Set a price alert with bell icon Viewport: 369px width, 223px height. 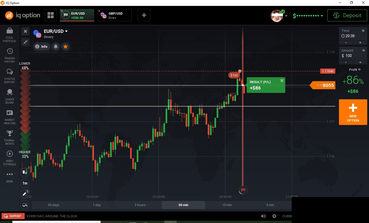(56, 46)
